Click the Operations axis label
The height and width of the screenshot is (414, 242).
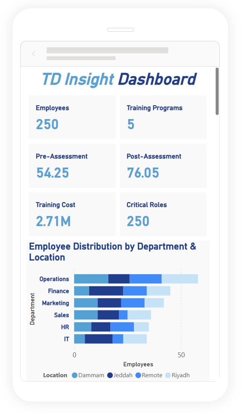(x=54, y=279)
